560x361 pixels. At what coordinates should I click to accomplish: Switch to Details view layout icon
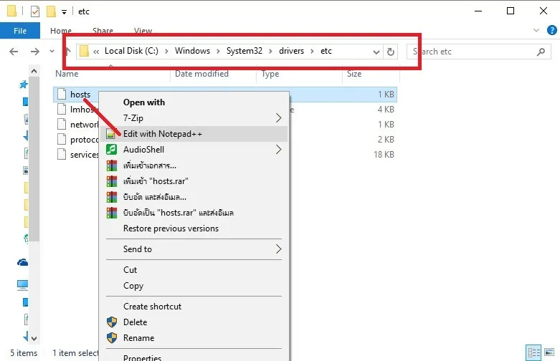pos(533,353)
